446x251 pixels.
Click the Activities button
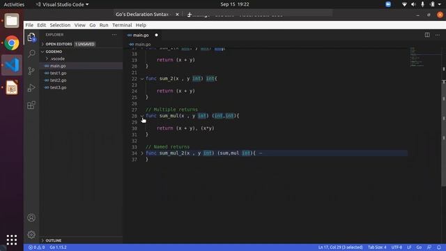point(14,4)
